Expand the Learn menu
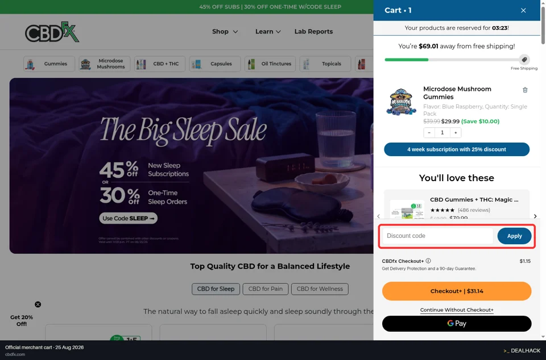Image resolution: width=546 pixels, height=360 pixels. coord(268,32)
